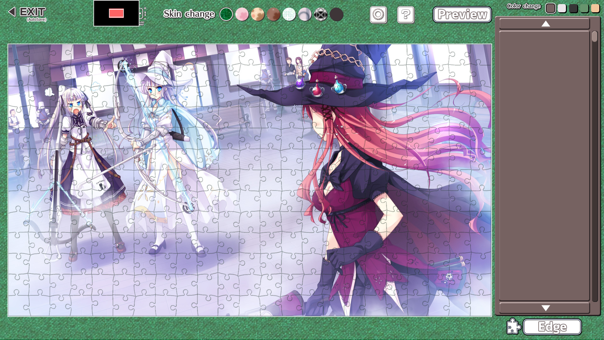Click the back arrow next to EXIT
This screenshot has height=340, width=604.
(x=12, y=12)
